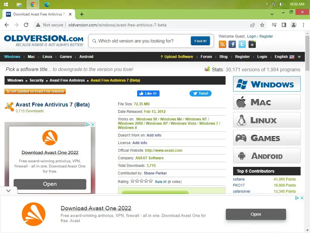Click the AdChoices icon on bottom banner
The image size is (310, 233).
tap(297, 198)
